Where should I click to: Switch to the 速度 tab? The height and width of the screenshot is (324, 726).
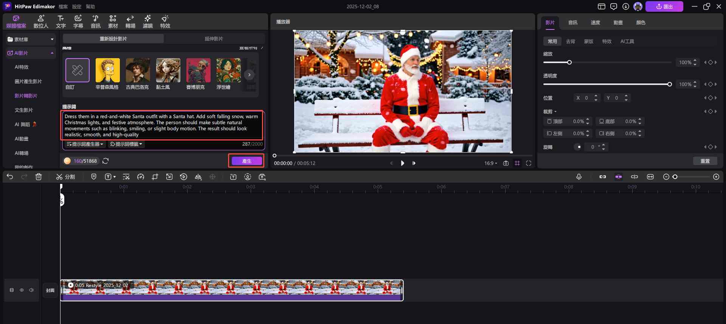[x=595, y=23]
